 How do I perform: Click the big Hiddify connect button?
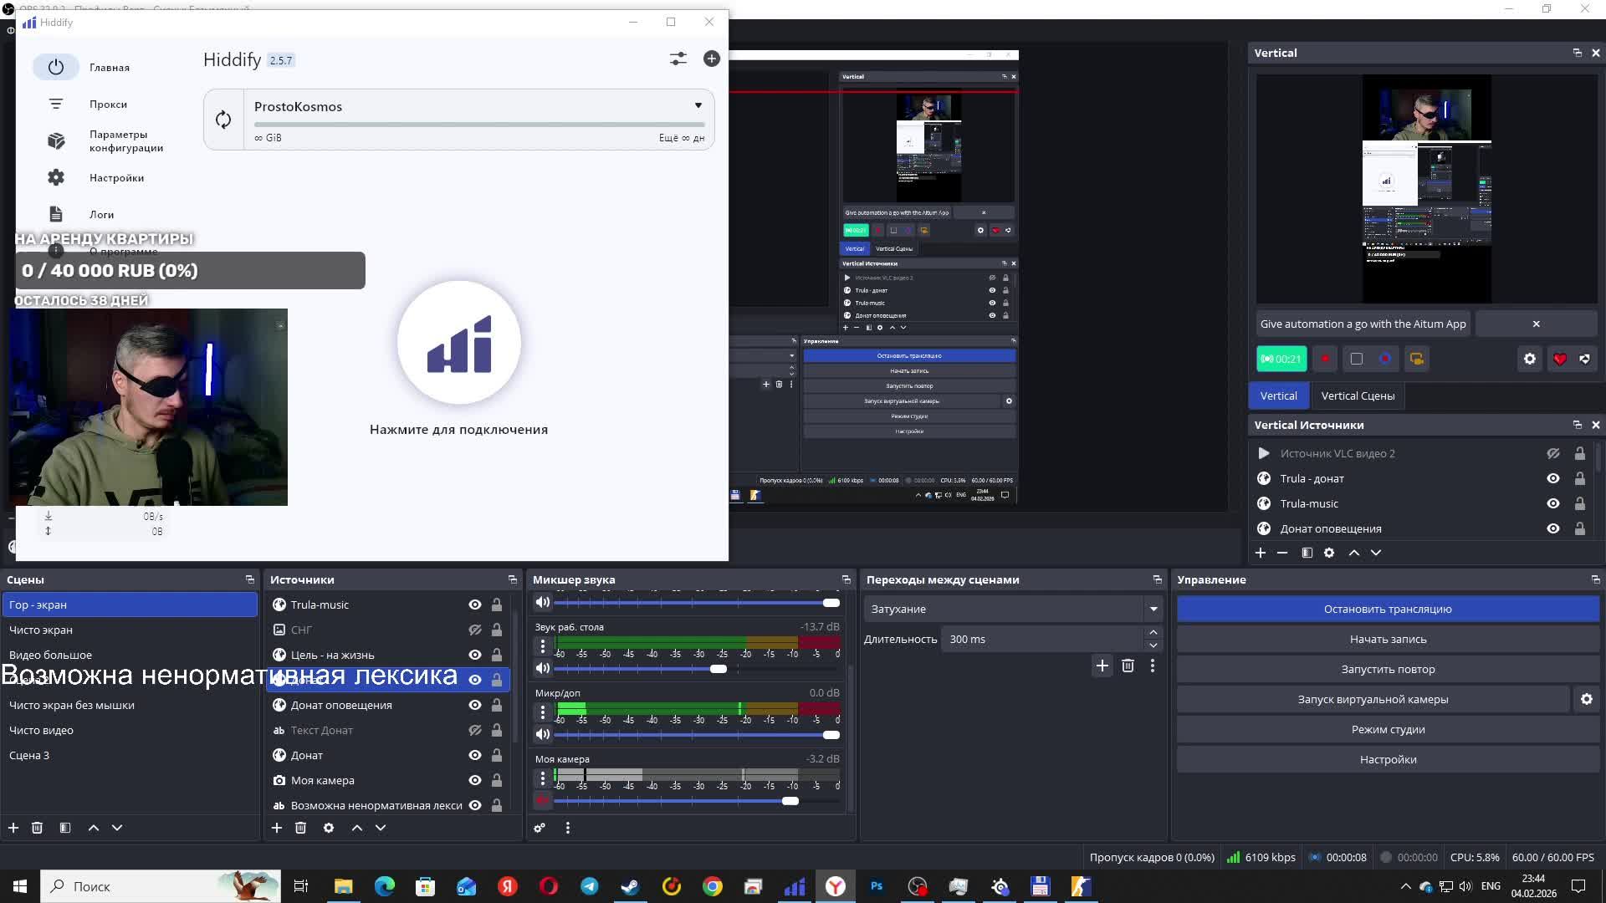click(458, 344)
